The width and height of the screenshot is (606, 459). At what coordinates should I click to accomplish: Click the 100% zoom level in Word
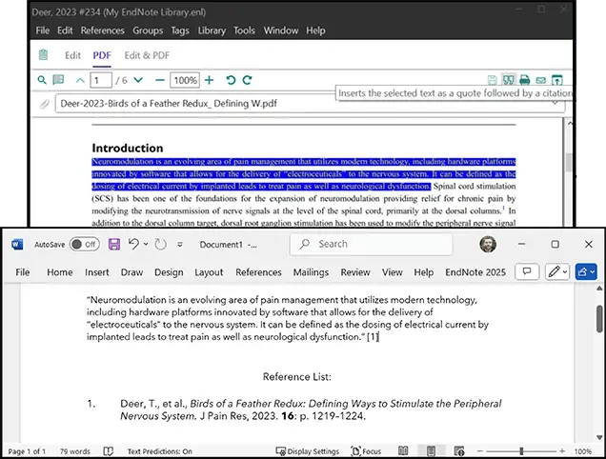pyautogui.click(x=583, y=451)
